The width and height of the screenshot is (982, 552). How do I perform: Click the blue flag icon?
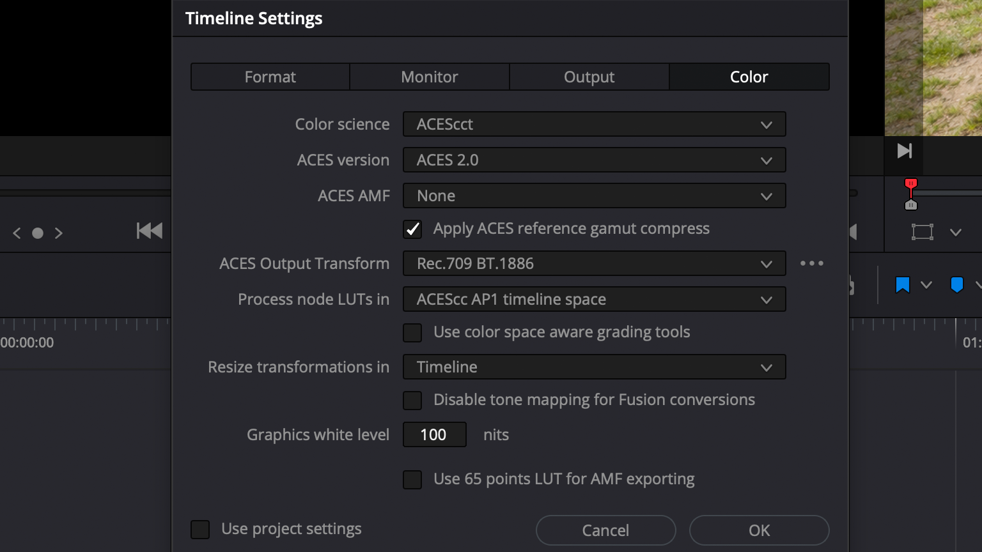(x=902, y=285)
